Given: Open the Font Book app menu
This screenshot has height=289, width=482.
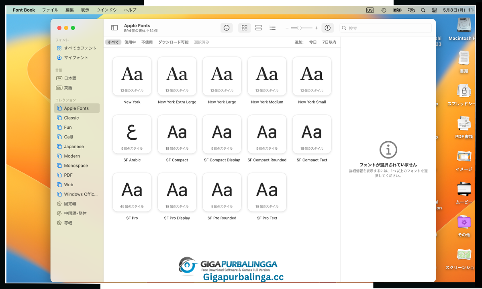Looking at the screenshot, I should (x=24, y=10).
